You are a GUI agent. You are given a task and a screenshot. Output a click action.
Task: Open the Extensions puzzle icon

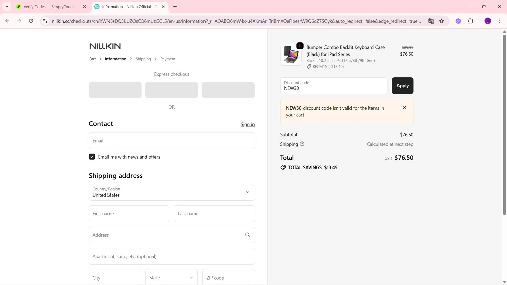coord(470,21)
